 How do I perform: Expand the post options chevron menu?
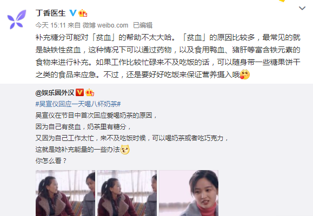pos(302,8)
